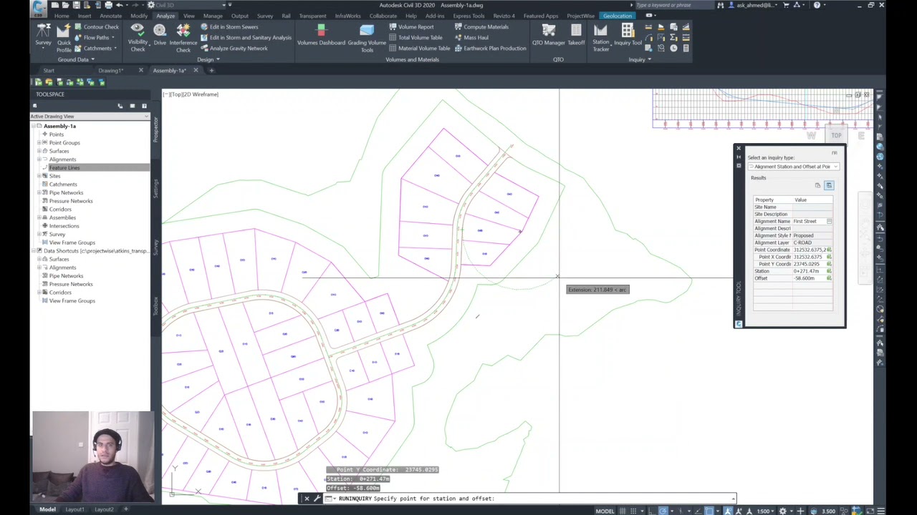Click the TOP face of ViewCube
Viewport: 917px width, 515px height.
coord(836,136)
